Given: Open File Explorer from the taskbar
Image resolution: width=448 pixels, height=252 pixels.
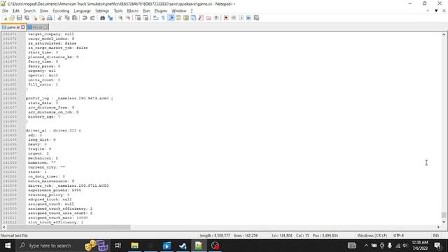Looking at the screenshot, I should [134, 246].
